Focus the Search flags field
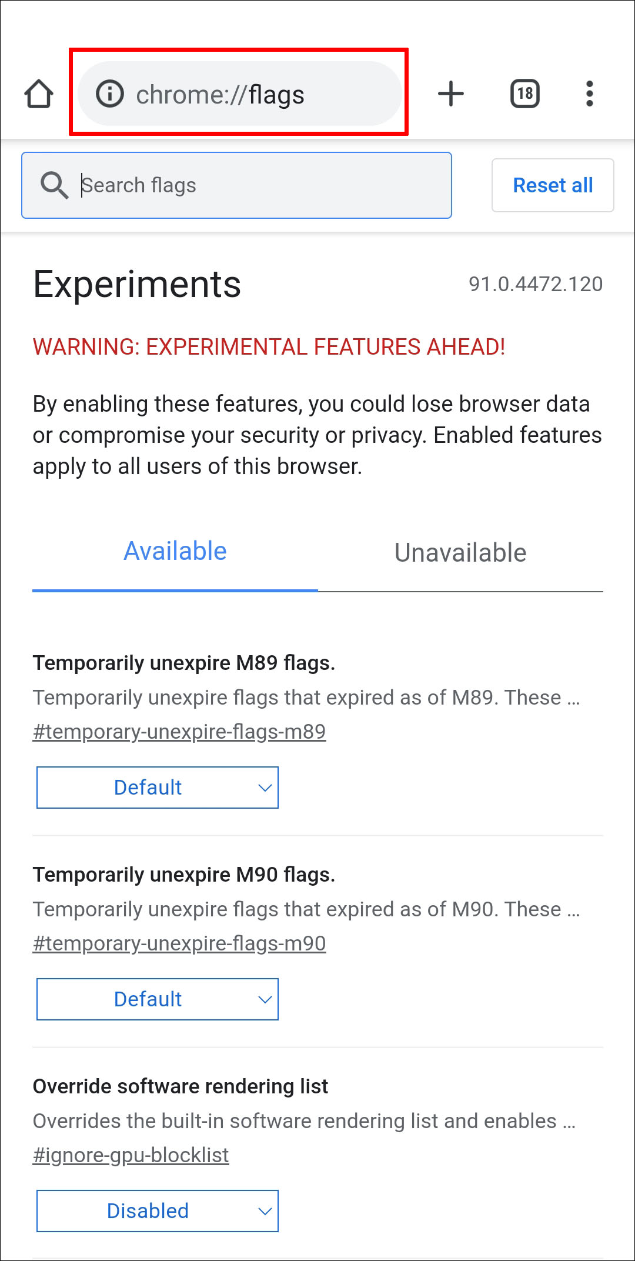The image size is (635, 1261). pyautogui.click(x=259, y=185)
